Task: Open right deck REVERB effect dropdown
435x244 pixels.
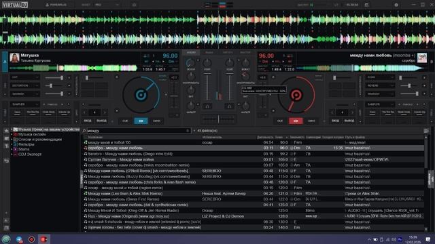Action: point(379,86)
